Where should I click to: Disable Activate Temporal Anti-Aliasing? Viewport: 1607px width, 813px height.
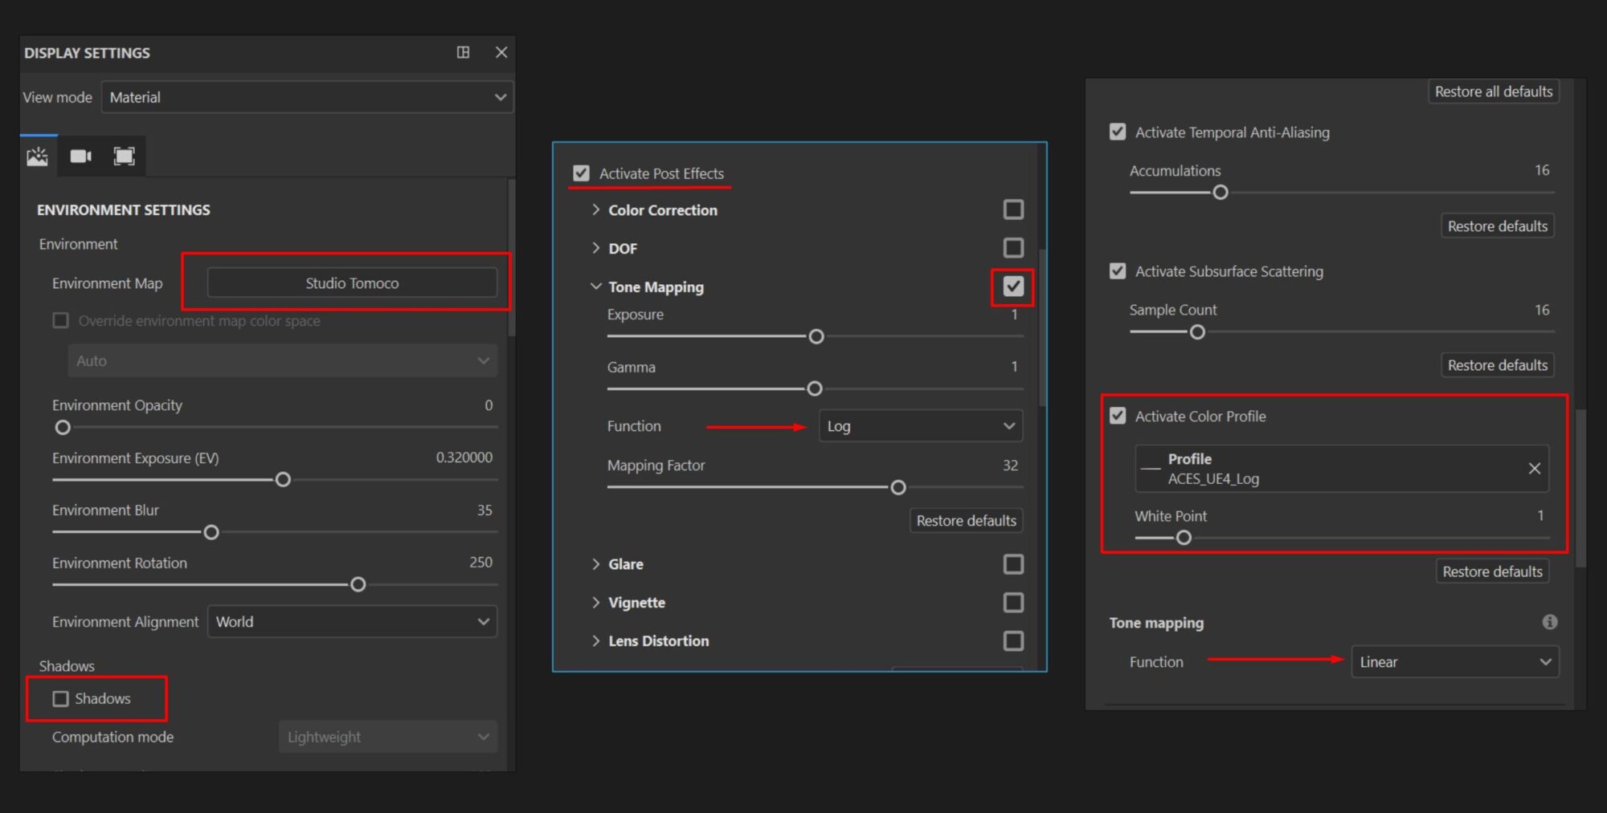(x=1118, y=132)
